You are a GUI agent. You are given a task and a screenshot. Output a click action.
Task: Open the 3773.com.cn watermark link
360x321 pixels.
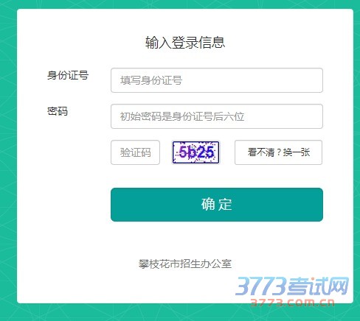(293, 303)
